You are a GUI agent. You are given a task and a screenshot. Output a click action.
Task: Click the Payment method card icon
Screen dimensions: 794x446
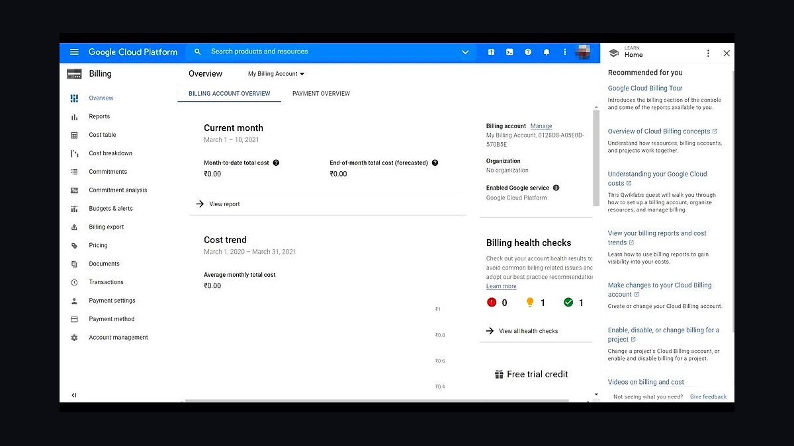coord(74,319)
